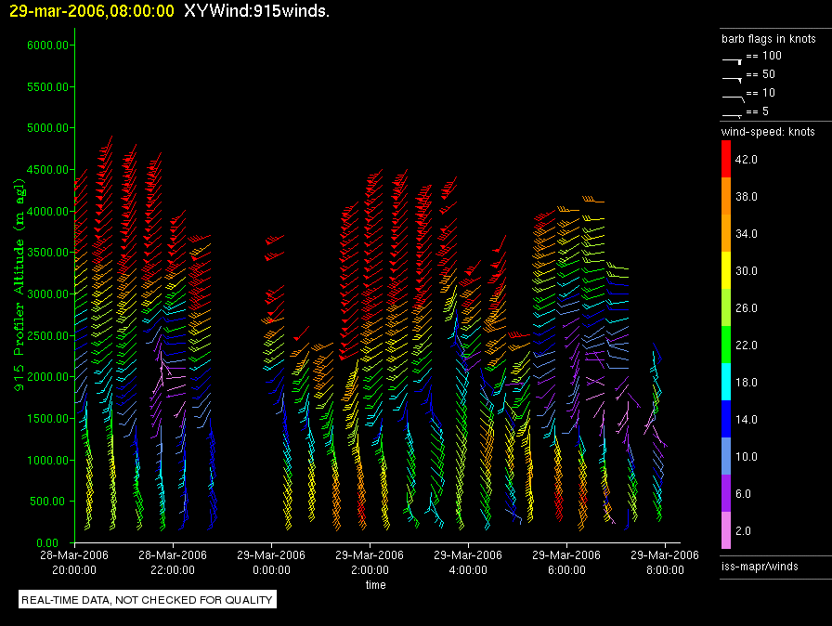
Task: Click the 5-knot barb flag symbol
Action: [x=732, y=113]
